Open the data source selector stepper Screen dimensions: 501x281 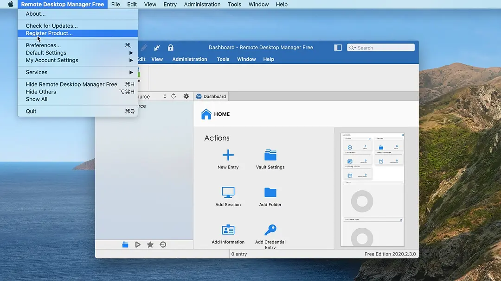click(165, 96)
